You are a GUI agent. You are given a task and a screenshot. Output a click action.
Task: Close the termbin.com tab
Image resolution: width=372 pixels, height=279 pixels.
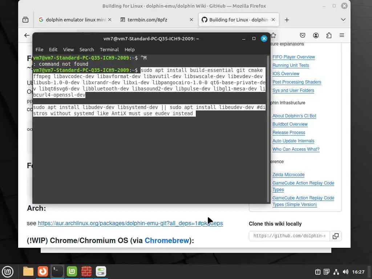pos(191,20)
